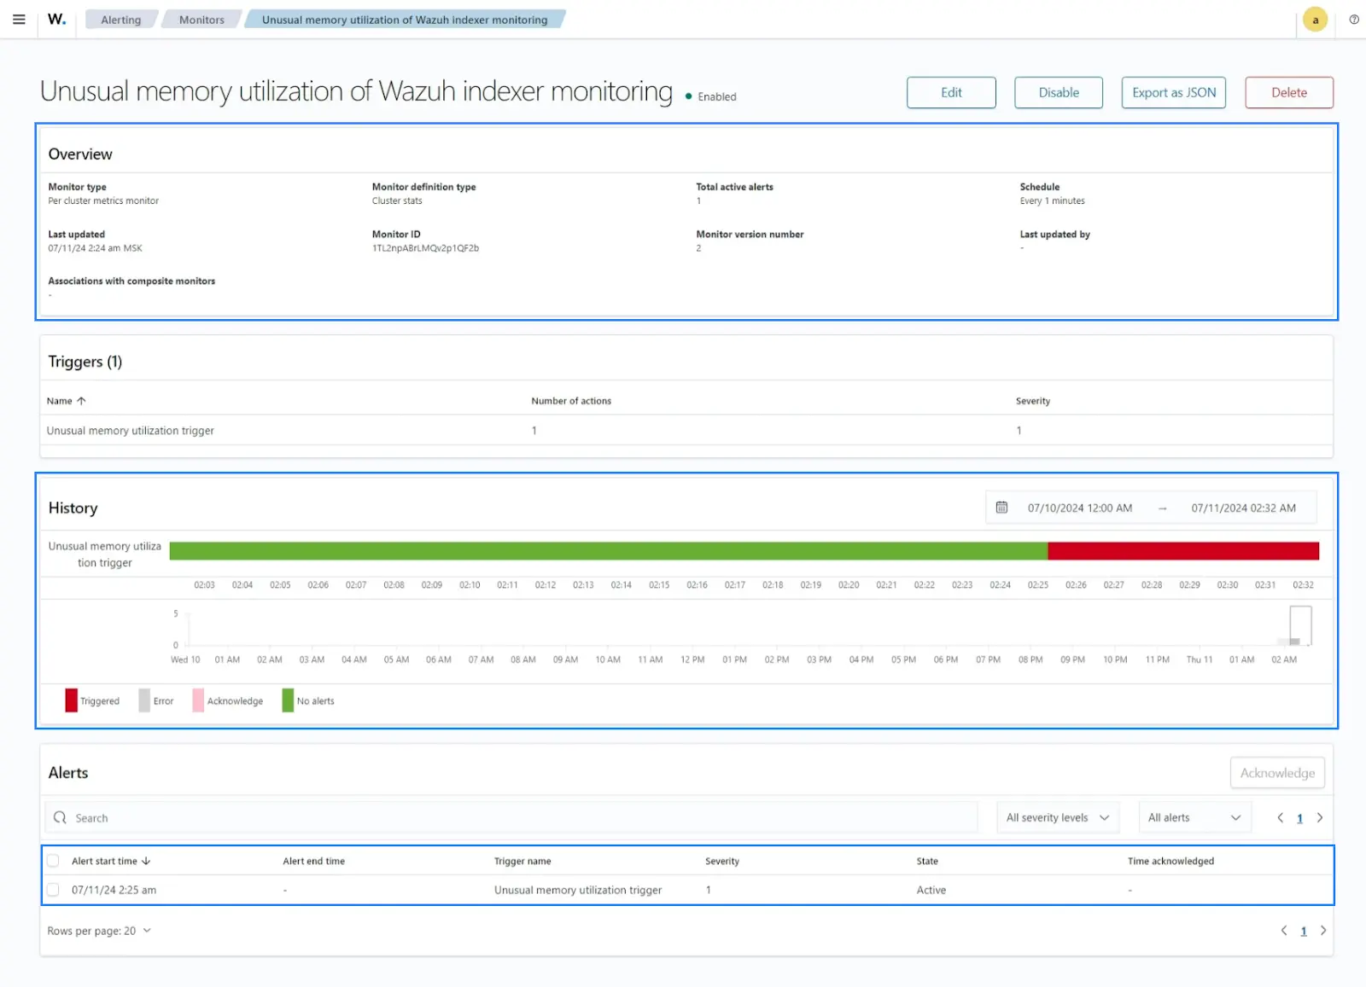Click the brush selection handle in history chart
The width and height of the screenshot is (1366, 987).
1300,625
